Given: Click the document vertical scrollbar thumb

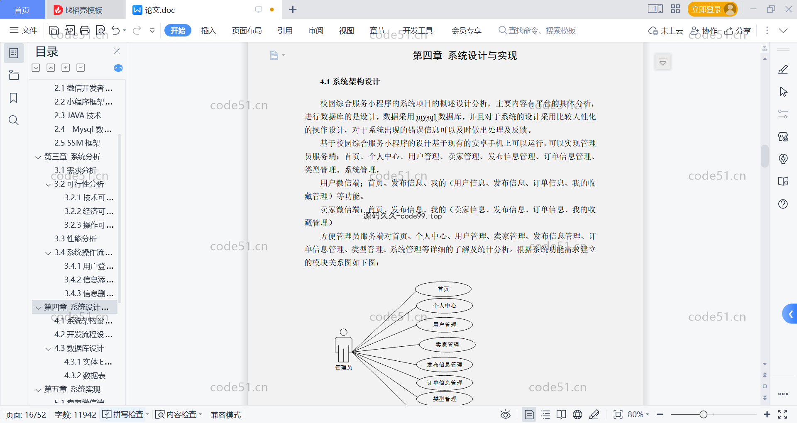Looking at the screenshot, I should (765, 156).
